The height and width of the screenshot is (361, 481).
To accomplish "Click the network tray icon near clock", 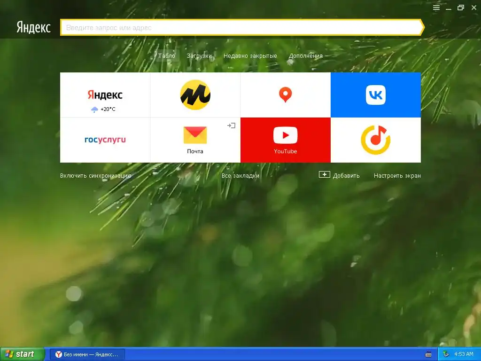I will pos(446,354).
